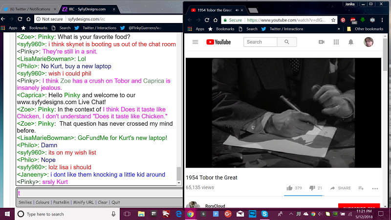The width and height of the screenshot is (391, 220).
Task: Show hidden system tray icons
Action: click(291, 214)
